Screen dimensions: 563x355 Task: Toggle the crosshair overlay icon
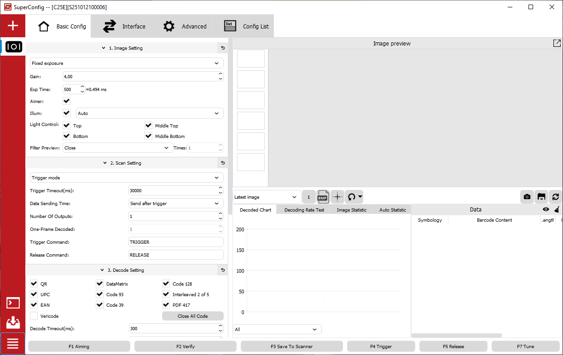(337, 197)
